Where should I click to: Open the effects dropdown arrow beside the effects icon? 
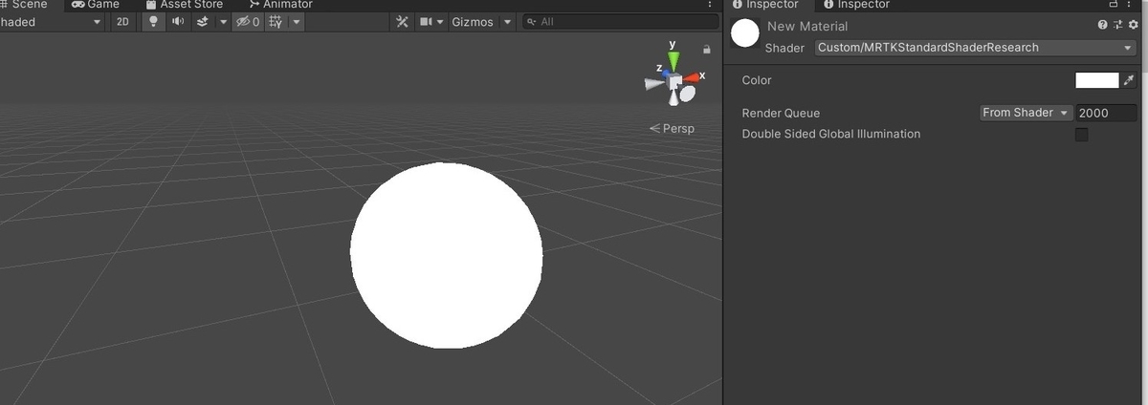point(223,22)
